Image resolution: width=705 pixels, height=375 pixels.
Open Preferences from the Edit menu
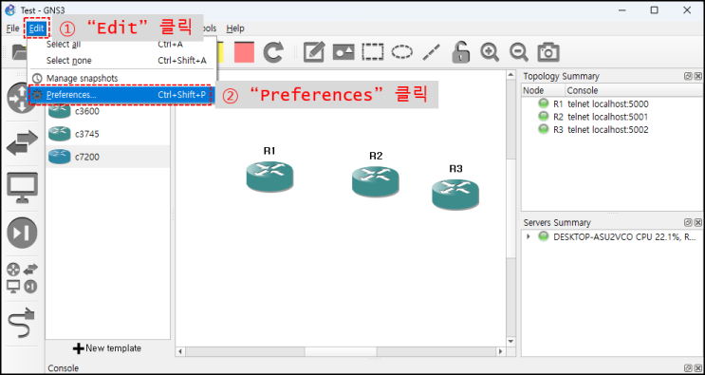coord(122,95)
